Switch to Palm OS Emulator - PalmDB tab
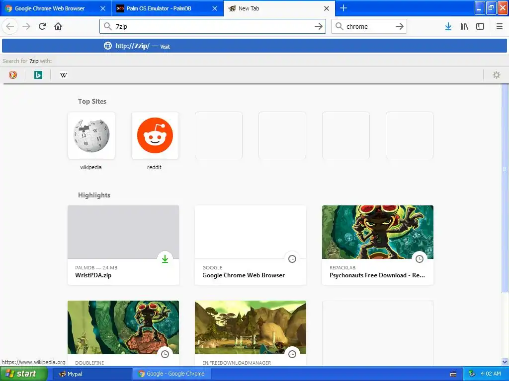509x381 pixels. 168,8
